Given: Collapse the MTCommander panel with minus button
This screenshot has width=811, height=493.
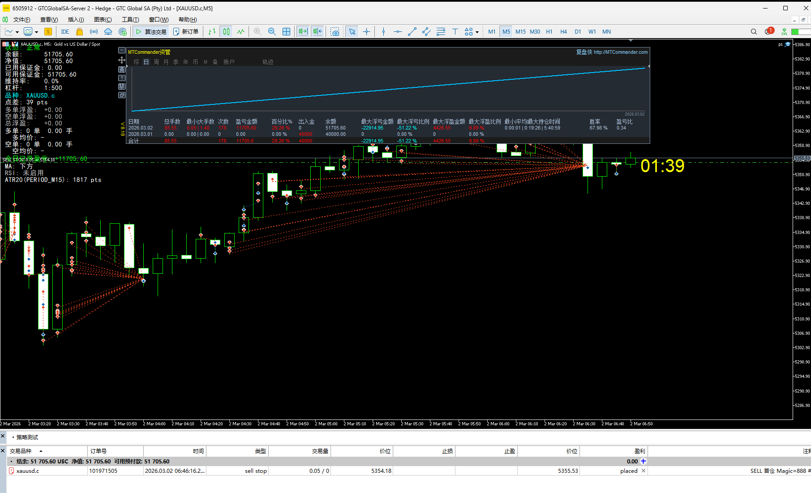Looking at the screenshot, I should [x=121, y=51].
